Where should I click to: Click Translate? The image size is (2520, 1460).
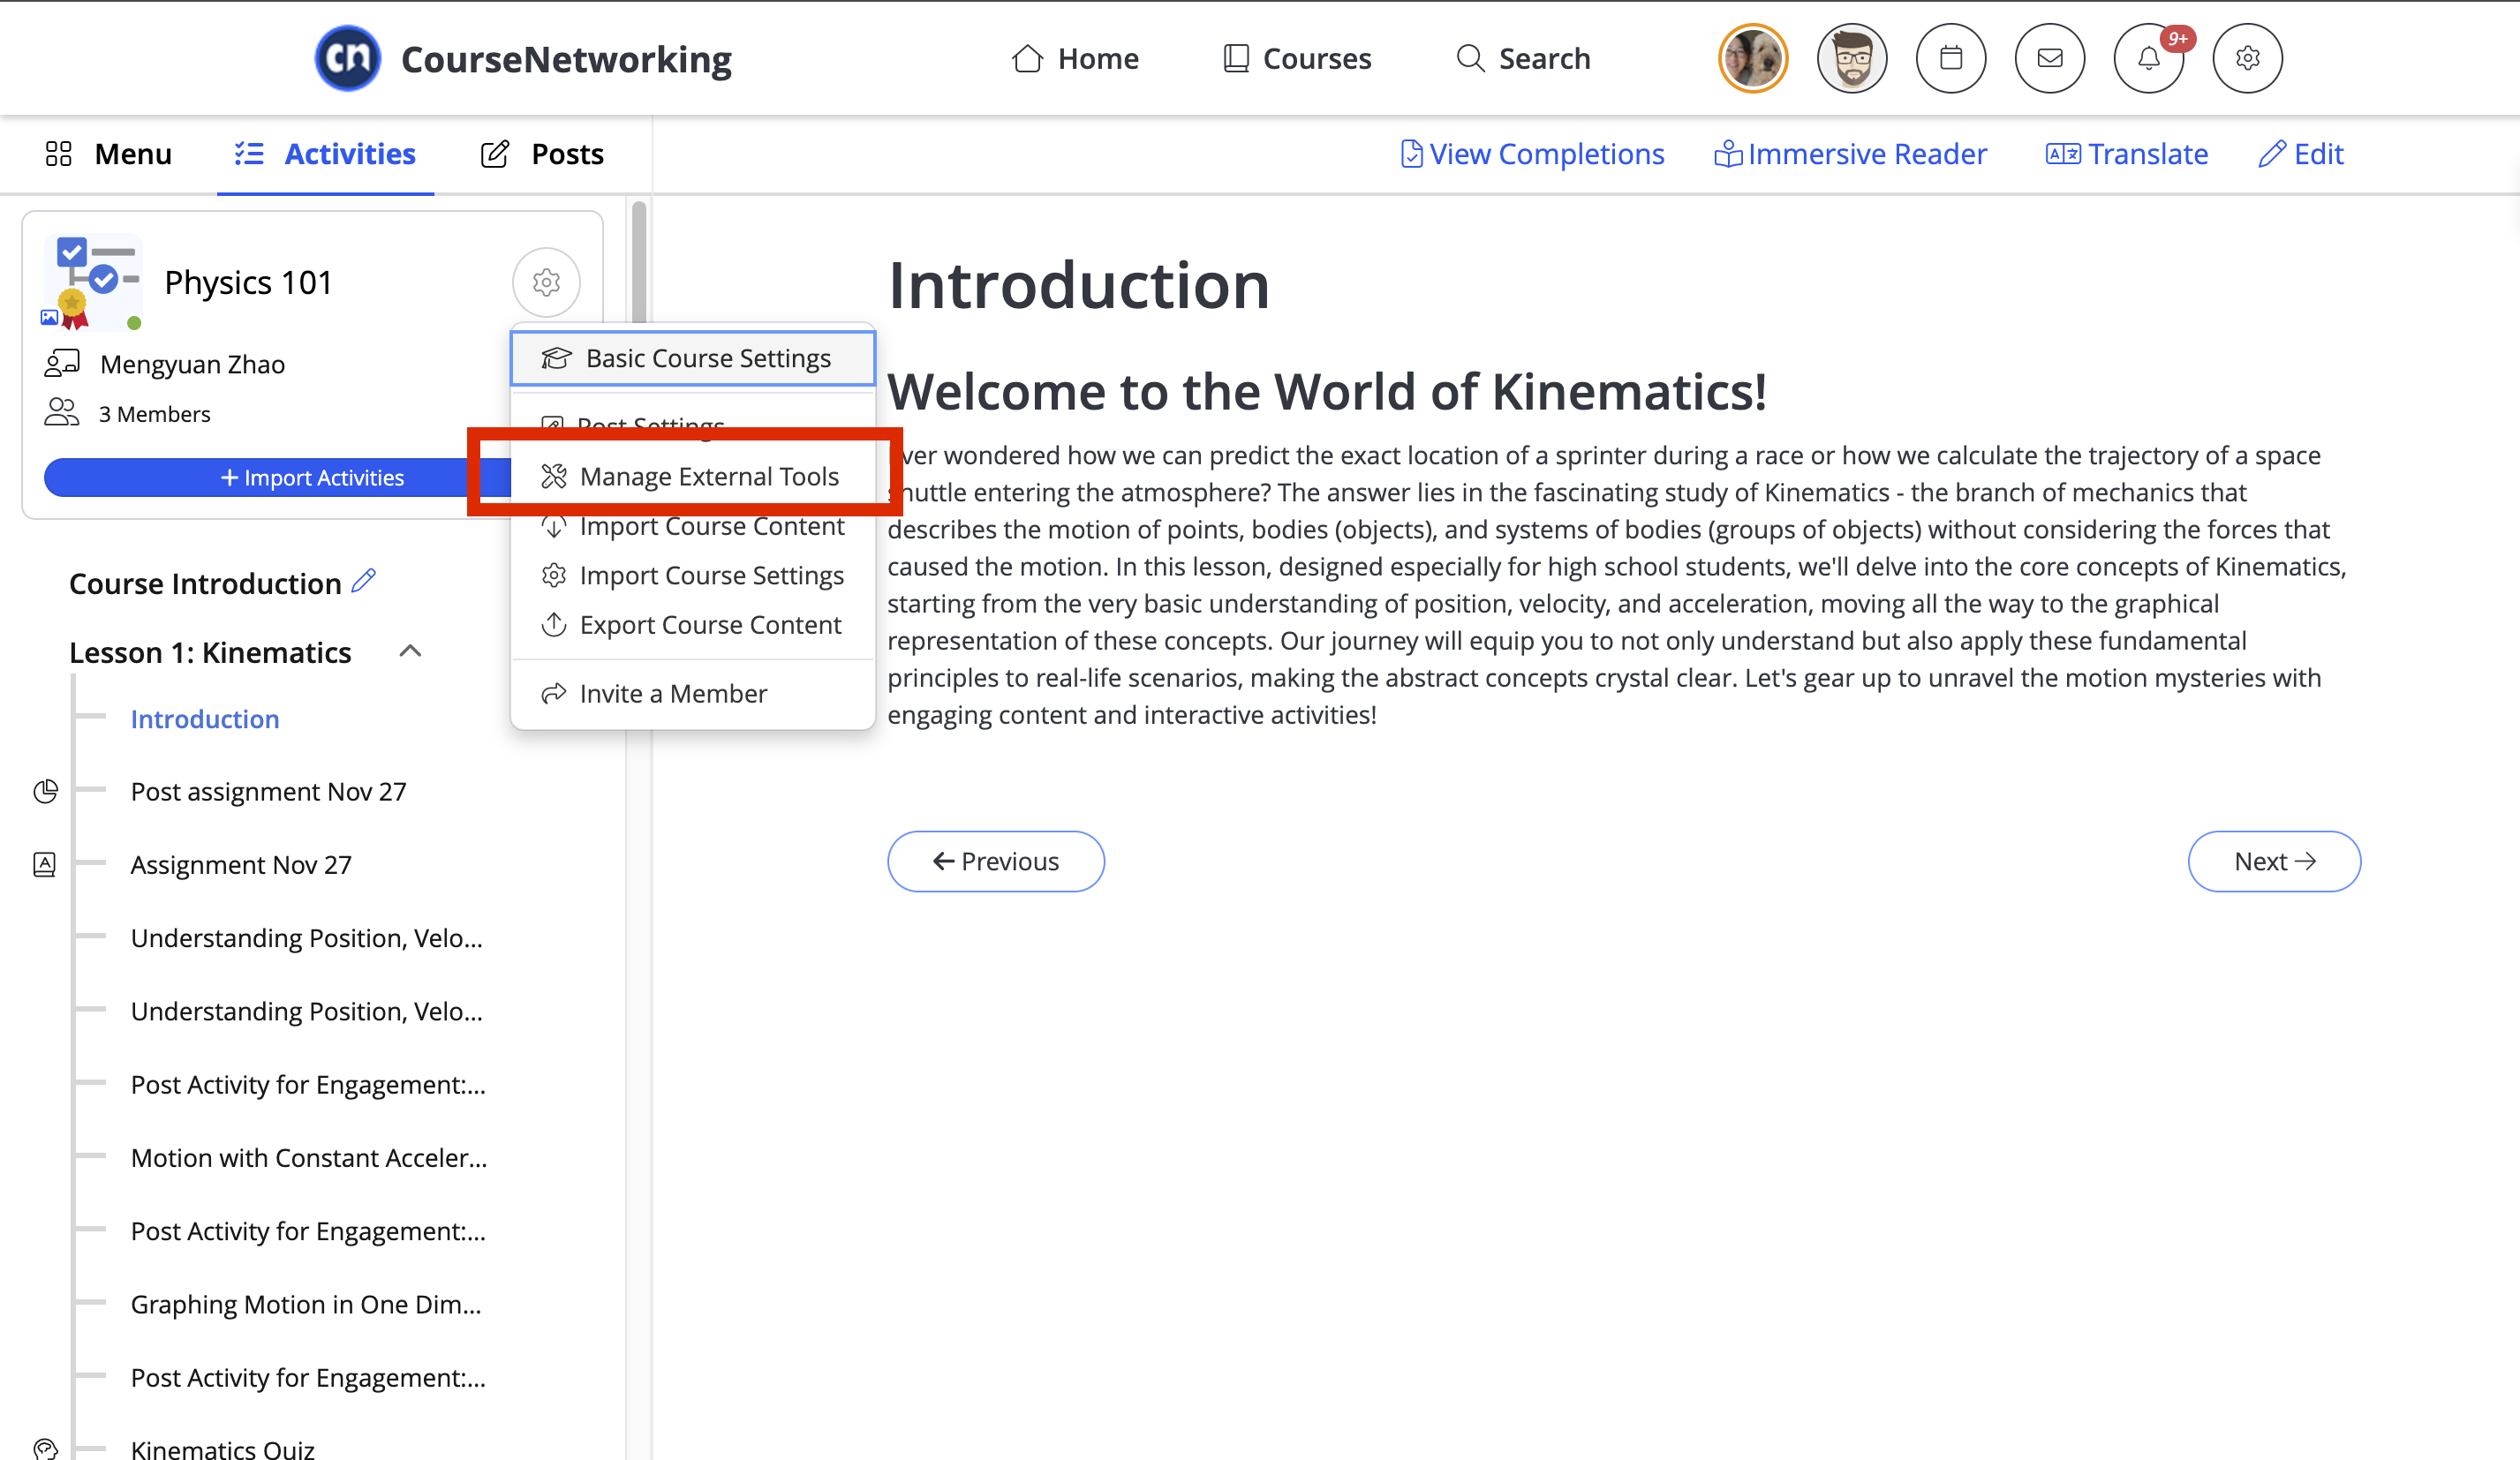click(x=2126, y=154)
